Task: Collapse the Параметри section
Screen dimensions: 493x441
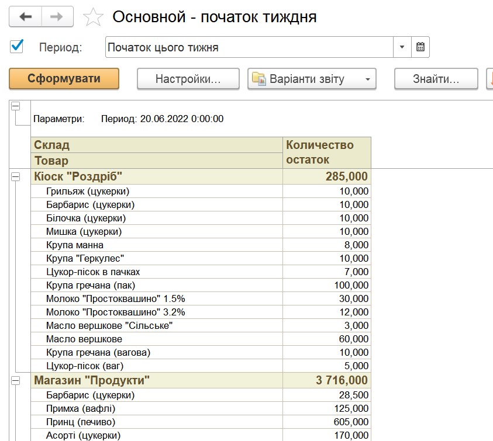Action: pos(15,106)
